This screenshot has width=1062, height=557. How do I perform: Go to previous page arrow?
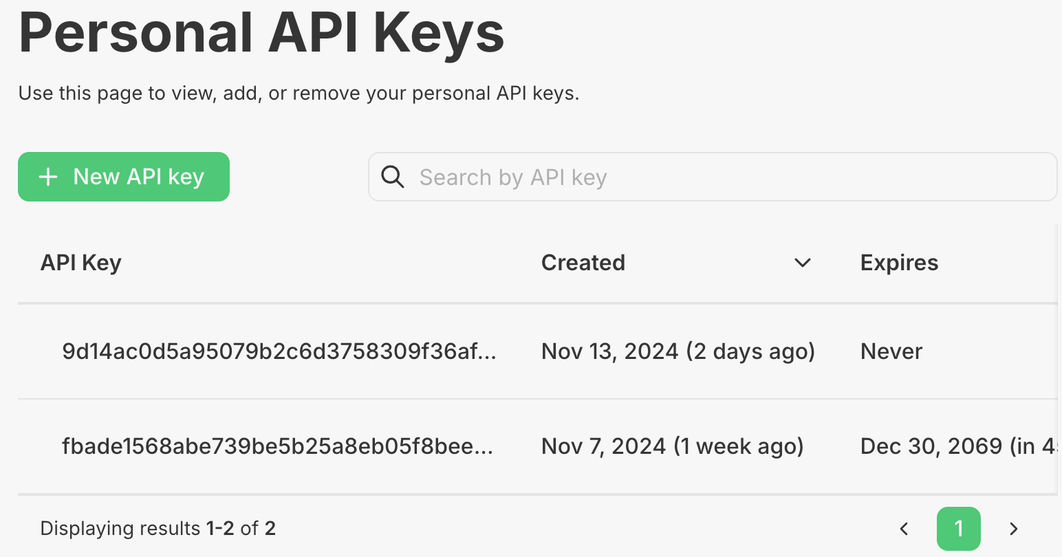pyautogui.click(x=904, y=529)
